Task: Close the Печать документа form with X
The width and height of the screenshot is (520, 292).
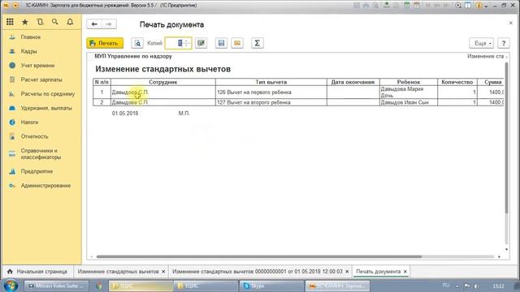Action: (x=511, y=23)
